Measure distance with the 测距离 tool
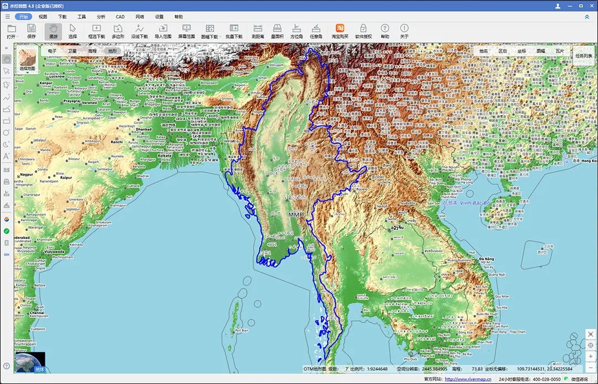Screen dimensions: 598x384 [258, 31]
